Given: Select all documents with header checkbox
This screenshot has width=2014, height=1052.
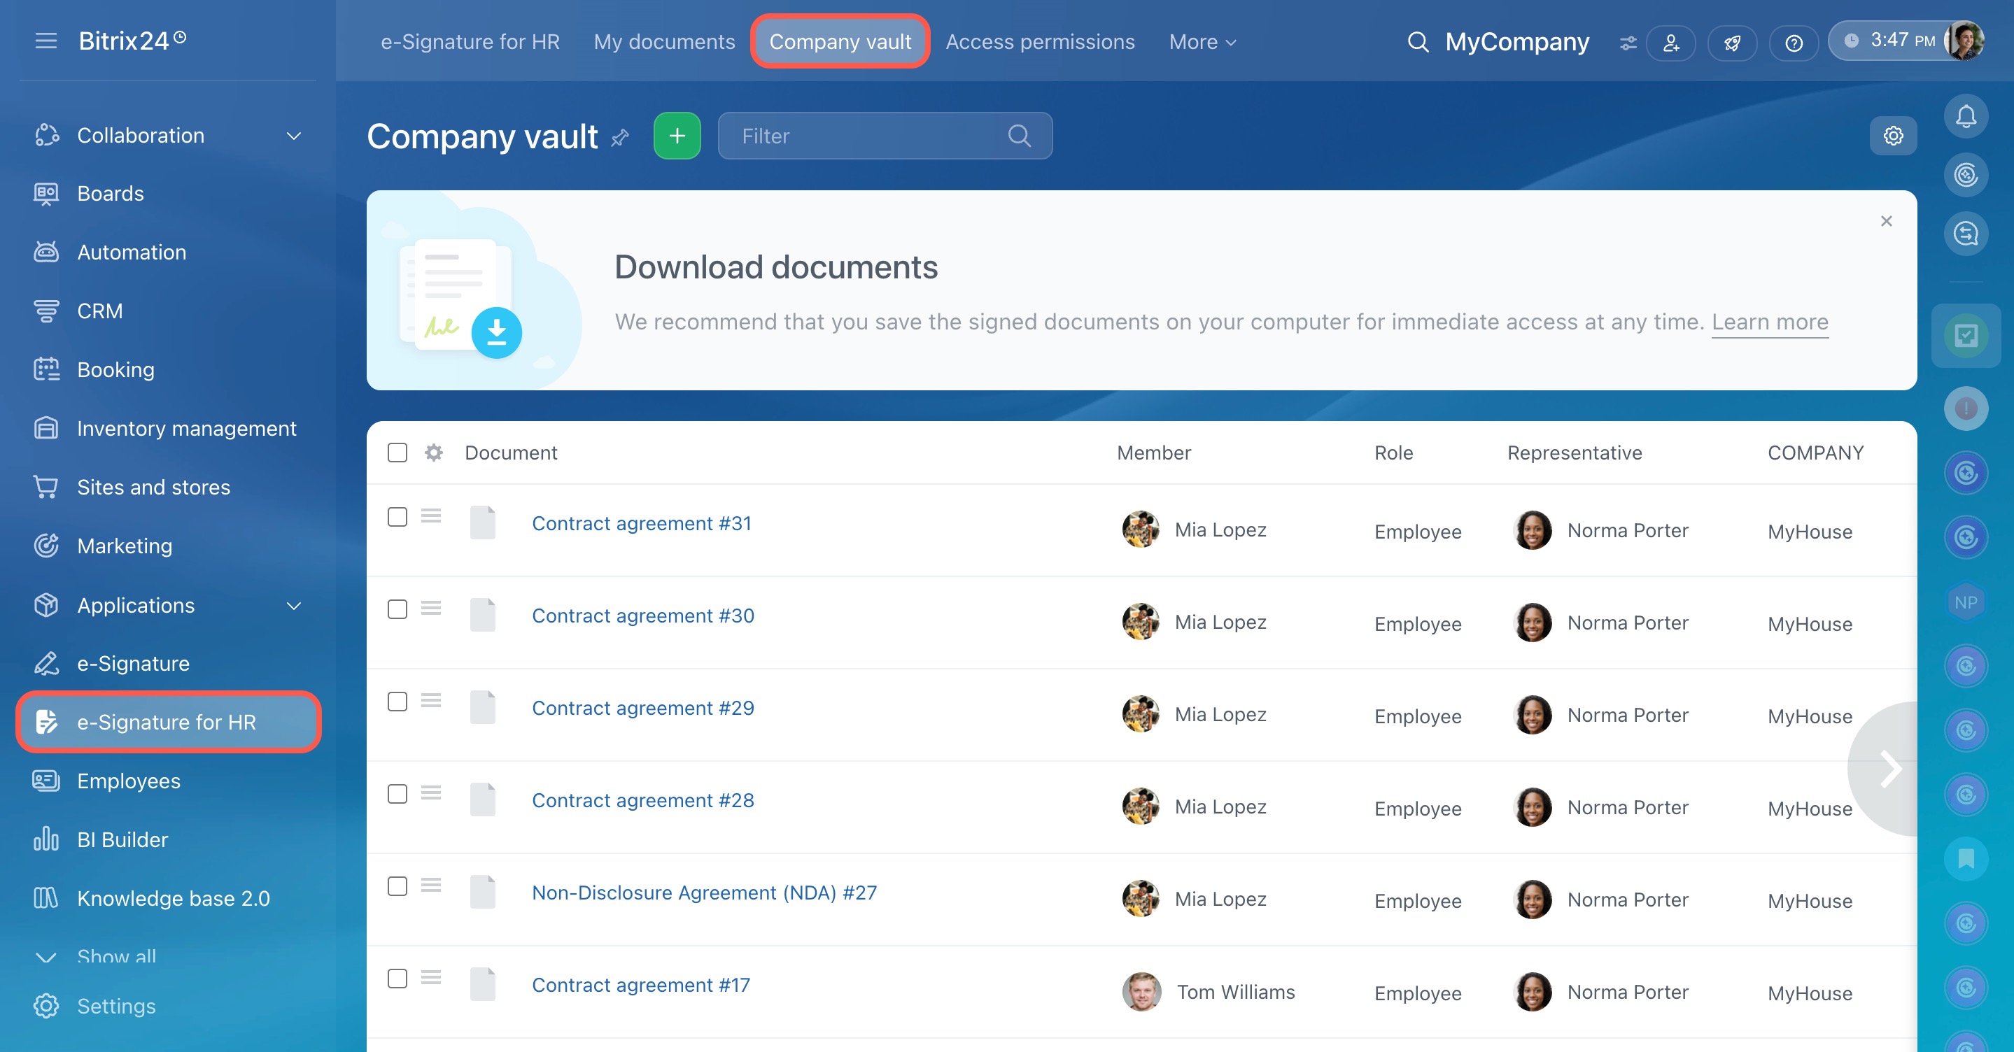Looking at the screenshot, I should 397,453.
